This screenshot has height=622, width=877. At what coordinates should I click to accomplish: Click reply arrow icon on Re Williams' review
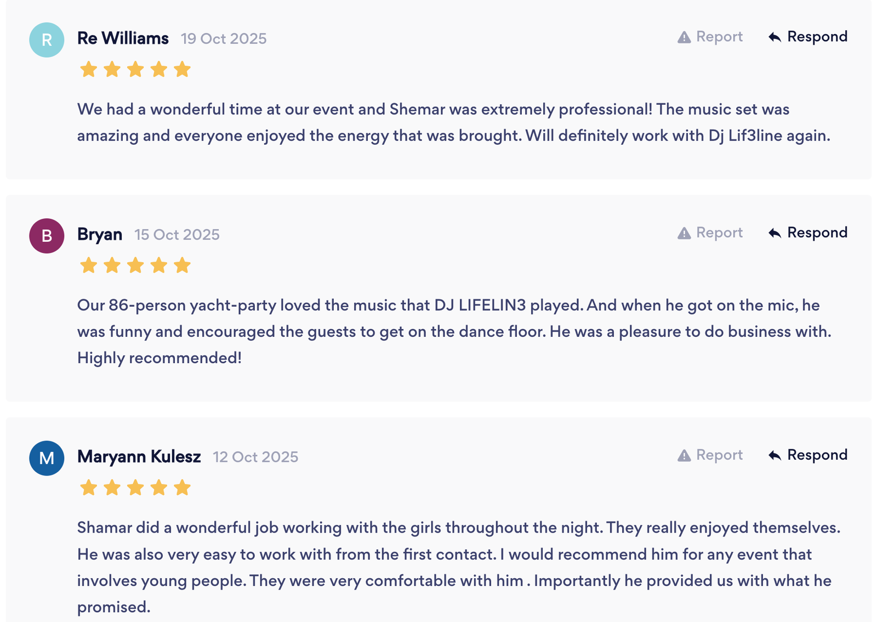click(x=775, y=37)
